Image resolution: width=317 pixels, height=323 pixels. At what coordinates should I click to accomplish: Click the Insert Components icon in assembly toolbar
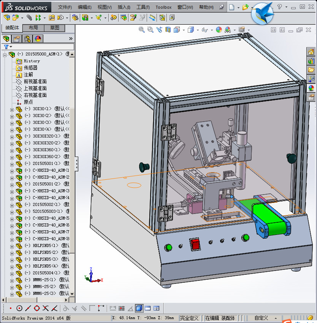[7, 17]
